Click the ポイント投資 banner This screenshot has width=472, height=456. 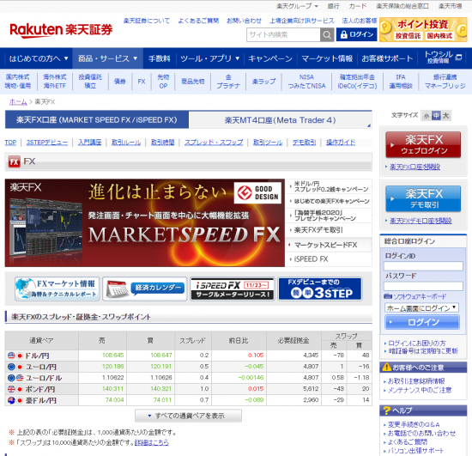[423, 29]
